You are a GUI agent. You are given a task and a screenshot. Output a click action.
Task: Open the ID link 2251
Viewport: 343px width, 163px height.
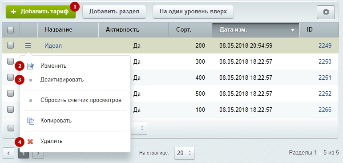[x=325, y=77]
